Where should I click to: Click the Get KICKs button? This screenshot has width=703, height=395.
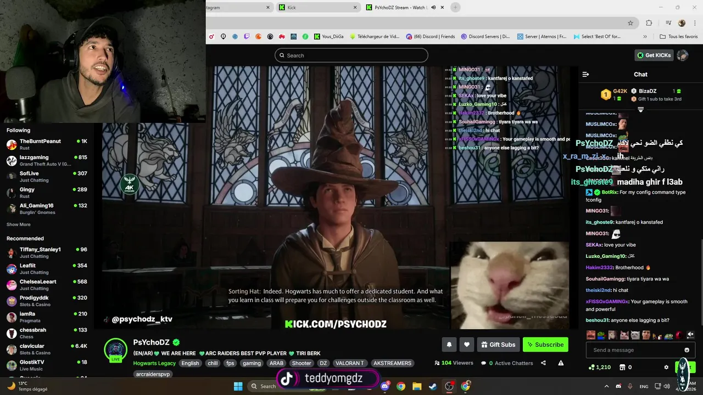coord(654,55)
